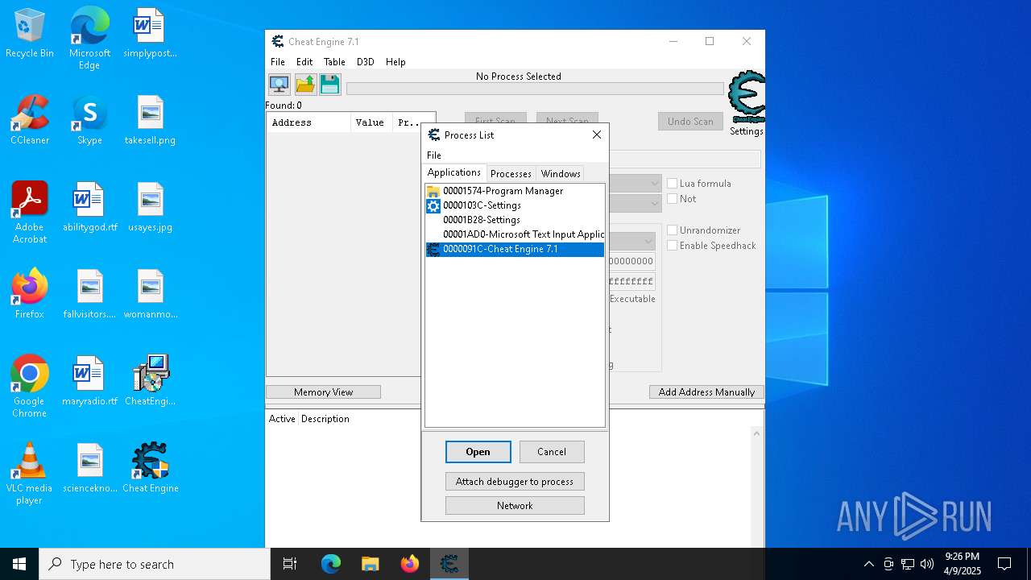Open Task View in taskbar
The height and width of the screenshot is (580, 1031).
[290, 564]
